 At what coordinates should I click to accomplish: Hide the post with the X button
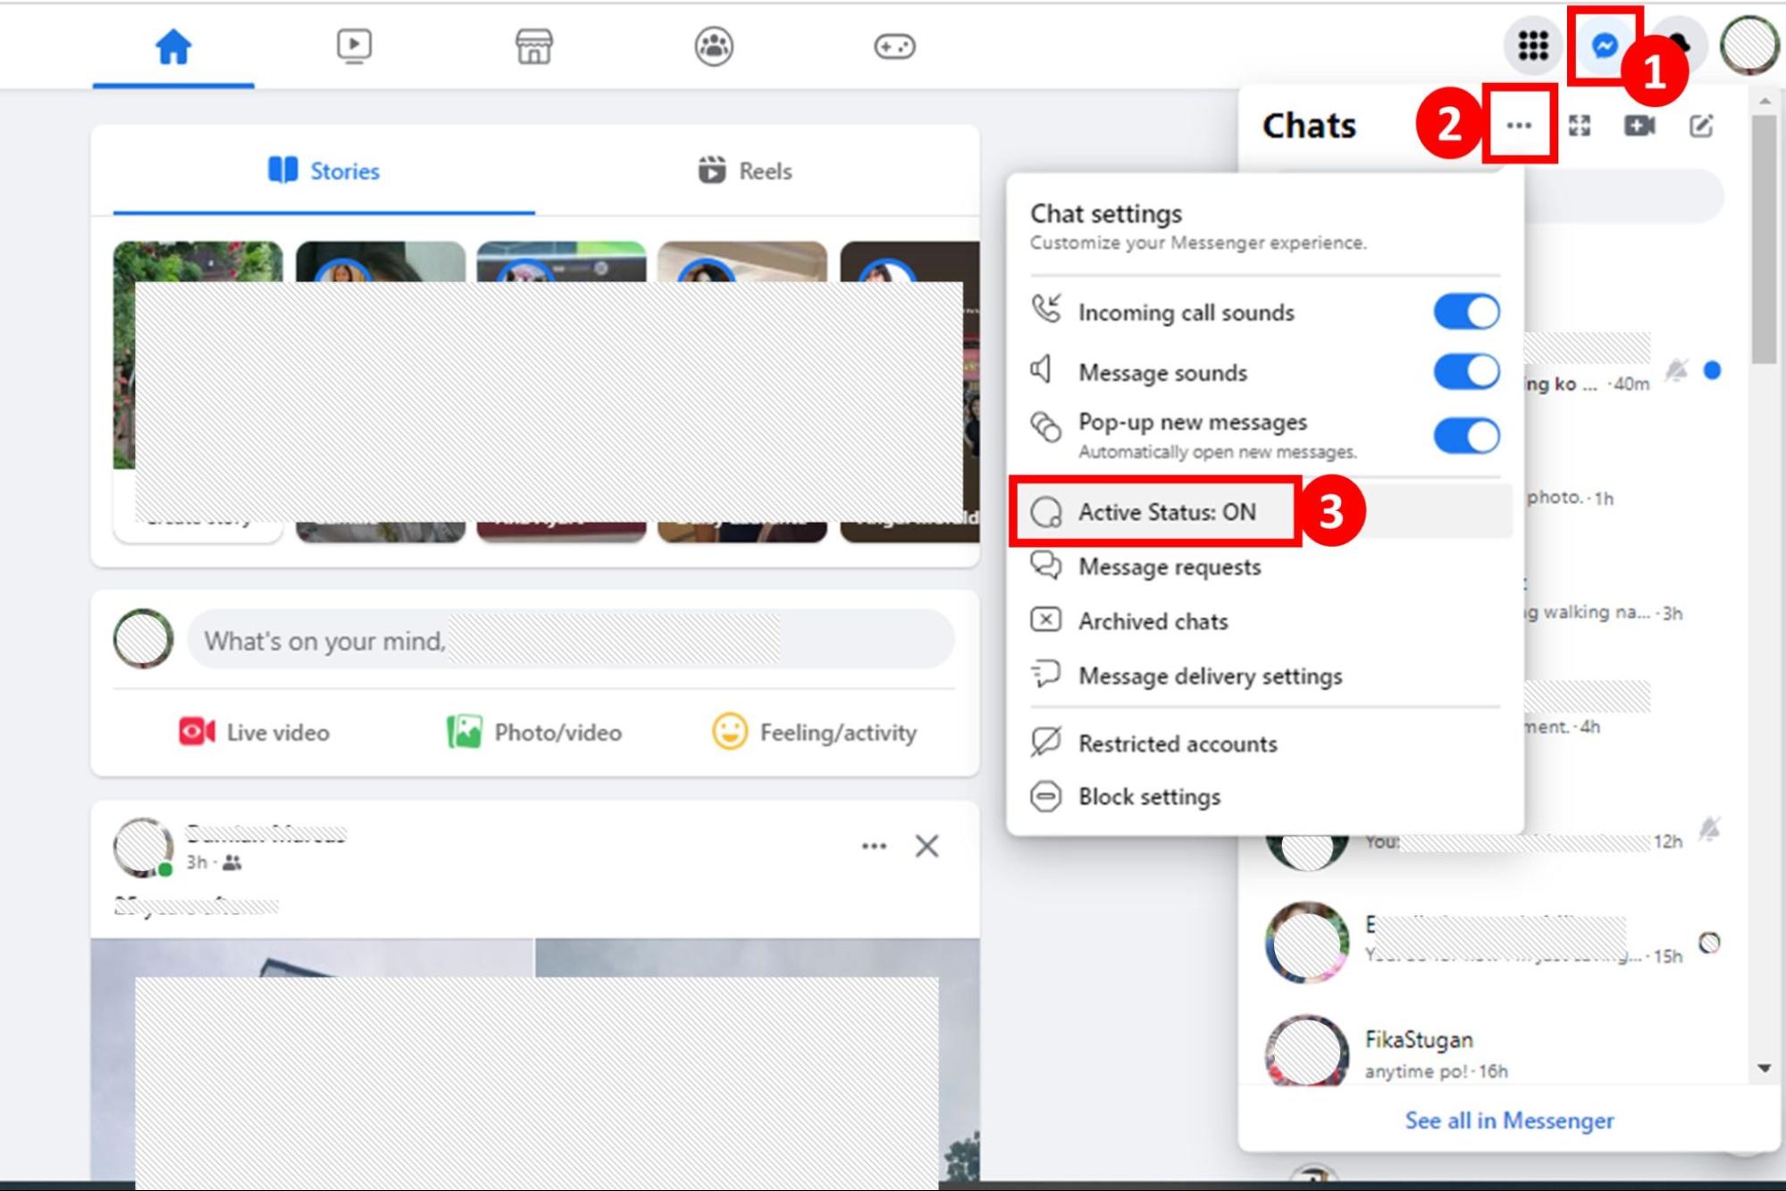pos(927,846)
